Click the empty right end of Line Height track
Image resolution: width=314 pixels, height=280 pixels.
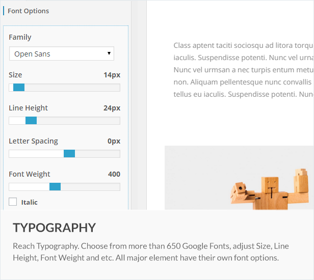(x=102, y=121)
